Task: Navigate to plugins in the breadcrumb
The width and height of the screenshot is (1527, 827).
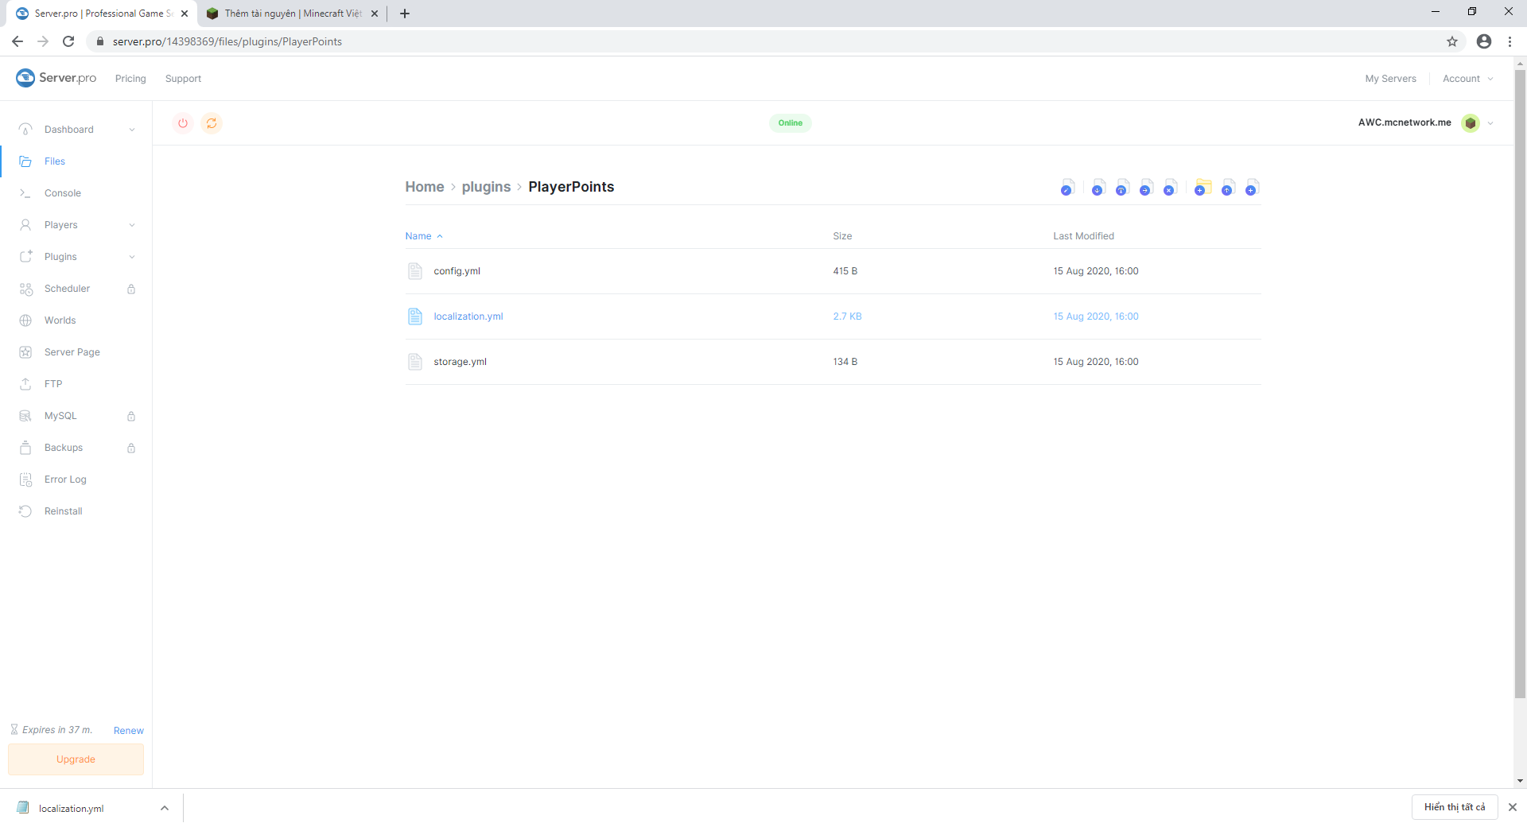Action: click(x=486, y=187)
